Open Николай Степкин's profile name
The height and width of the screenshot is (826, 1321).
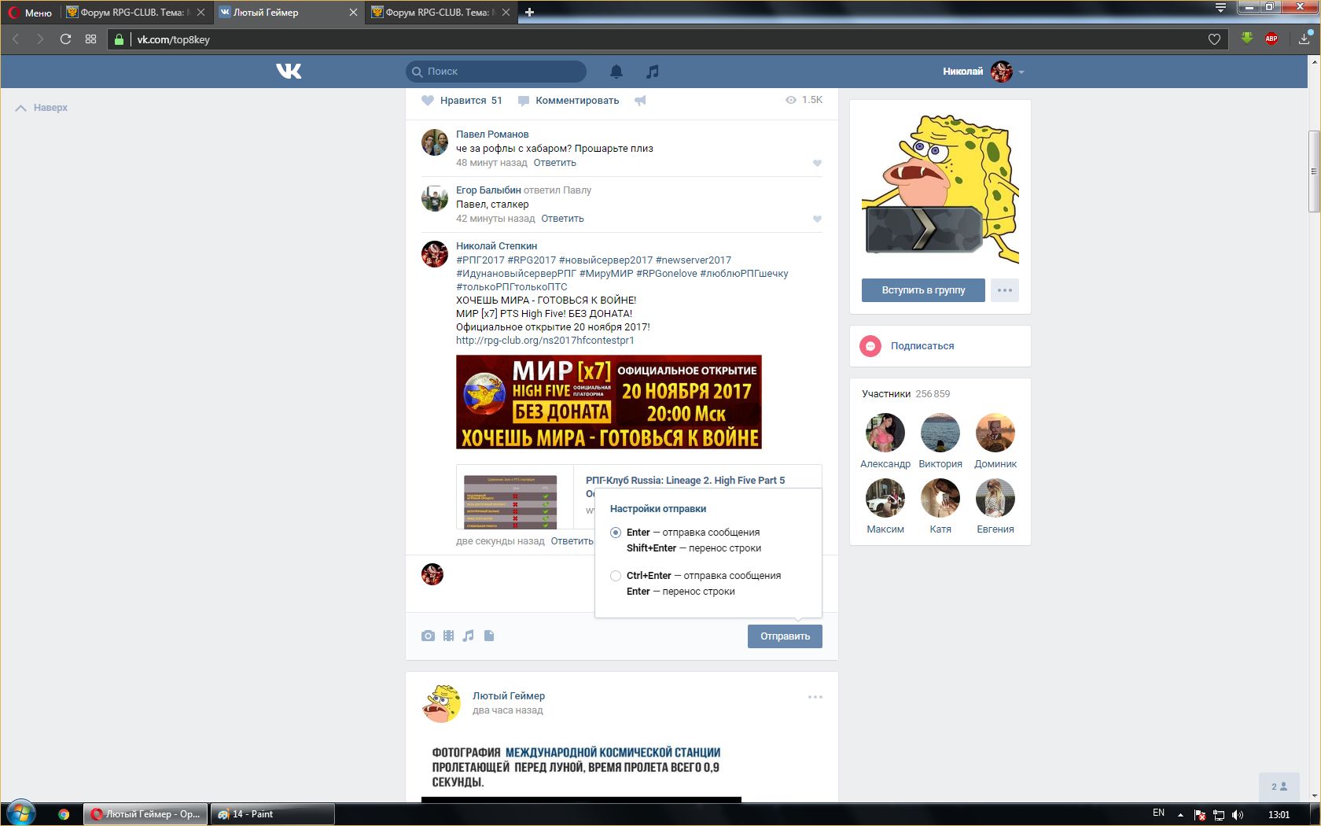[x=496, y=246]
